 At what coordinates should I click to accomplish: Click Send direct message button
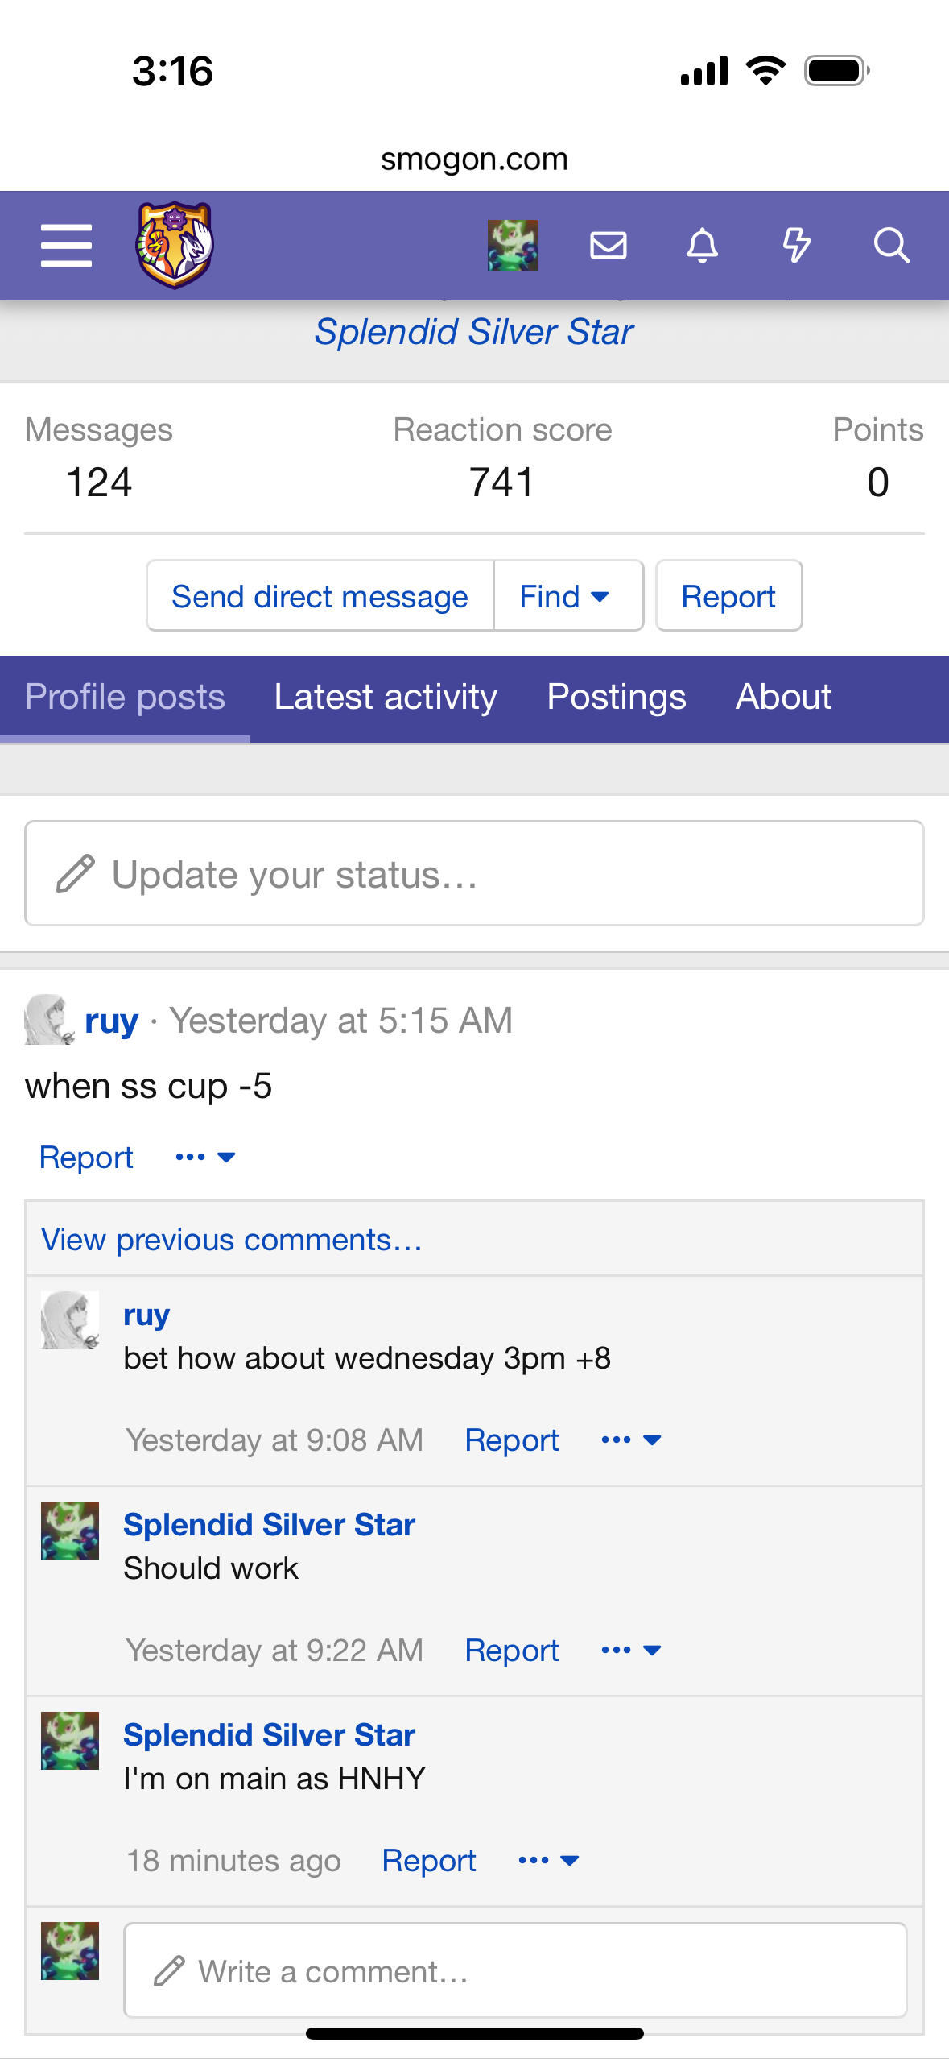[x=320, y=596]
